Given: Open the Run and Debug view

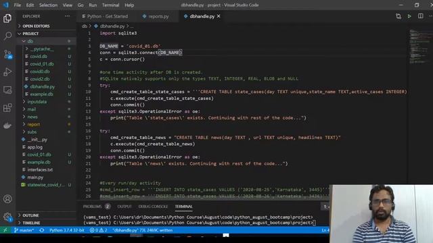Looking at the screenshot, I should point(7,72).
